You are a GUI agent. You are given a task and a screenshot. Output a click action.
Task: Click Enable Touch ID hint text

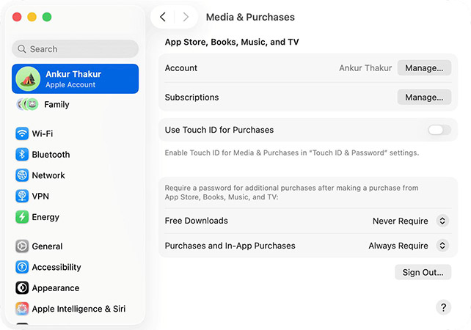[292, 153]
